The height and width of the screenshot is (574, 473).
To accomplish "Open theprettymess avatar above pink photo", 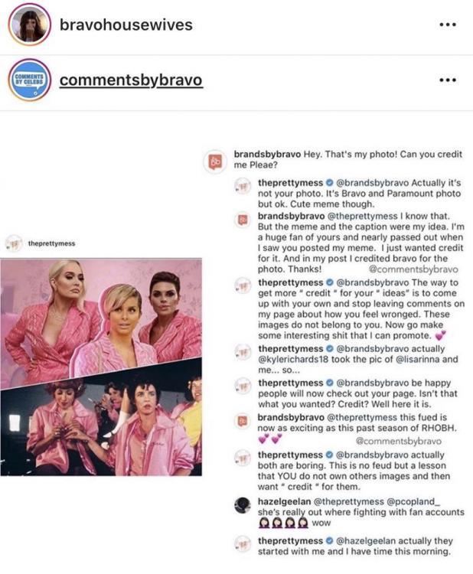I will click(14, 243).
